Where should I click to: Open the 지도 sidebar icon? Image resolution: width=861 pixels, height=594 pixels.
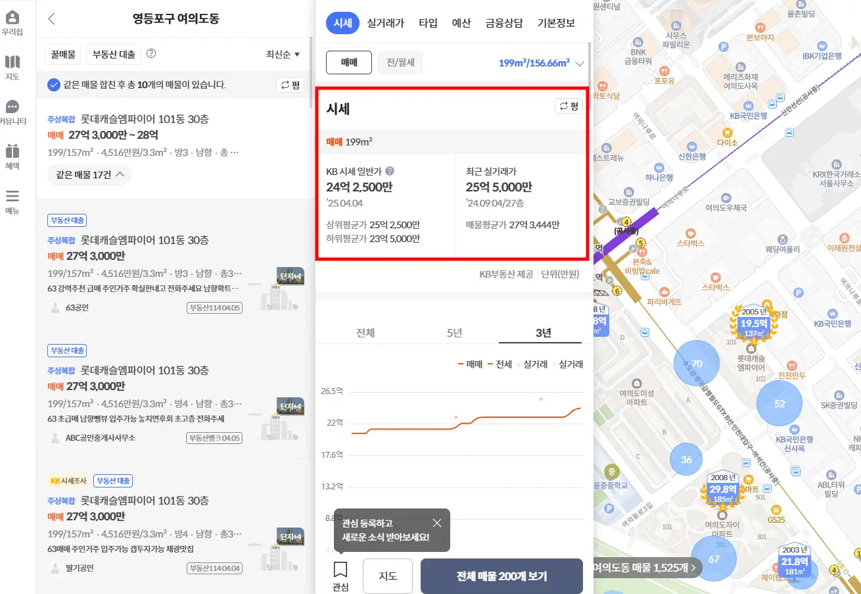(12, 67)
